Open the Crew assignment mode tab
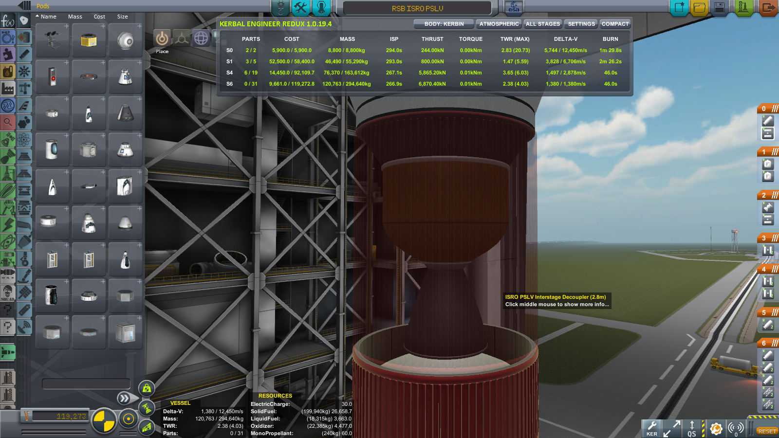The height and width of the screenshot is (438, 779). [x=321, y=7]
